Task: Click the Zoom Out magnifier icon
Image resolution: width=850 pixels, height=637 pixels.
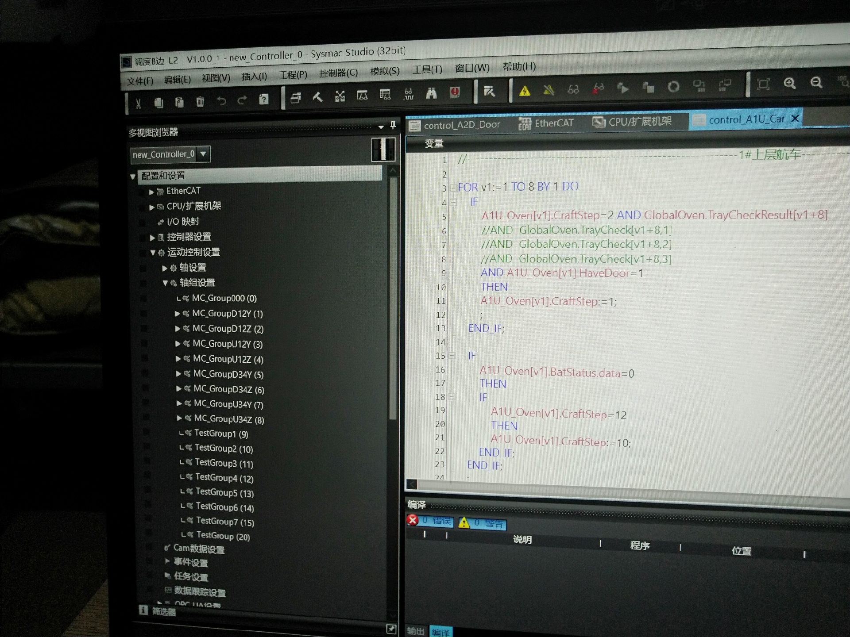Action: [x=816, y=82]
